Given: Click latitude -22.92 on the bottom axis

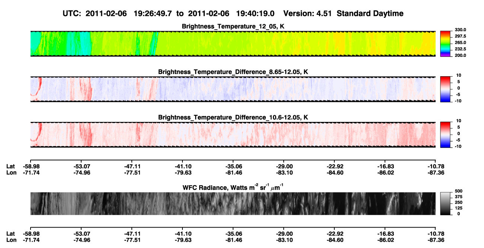Looking at the screenshot, I should pos(334,233).
